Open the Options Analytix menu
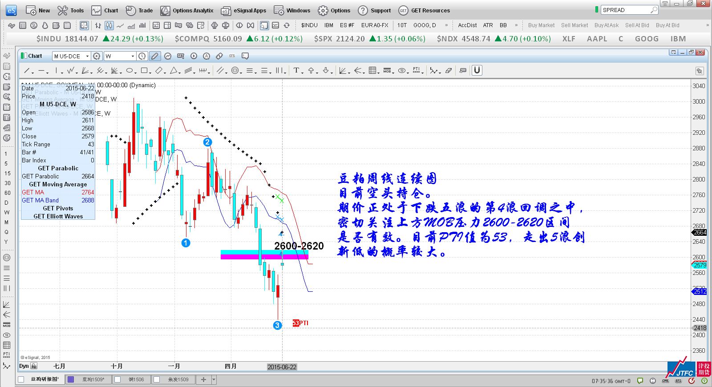Screen dimensions: 712x387 coord(187,10)
